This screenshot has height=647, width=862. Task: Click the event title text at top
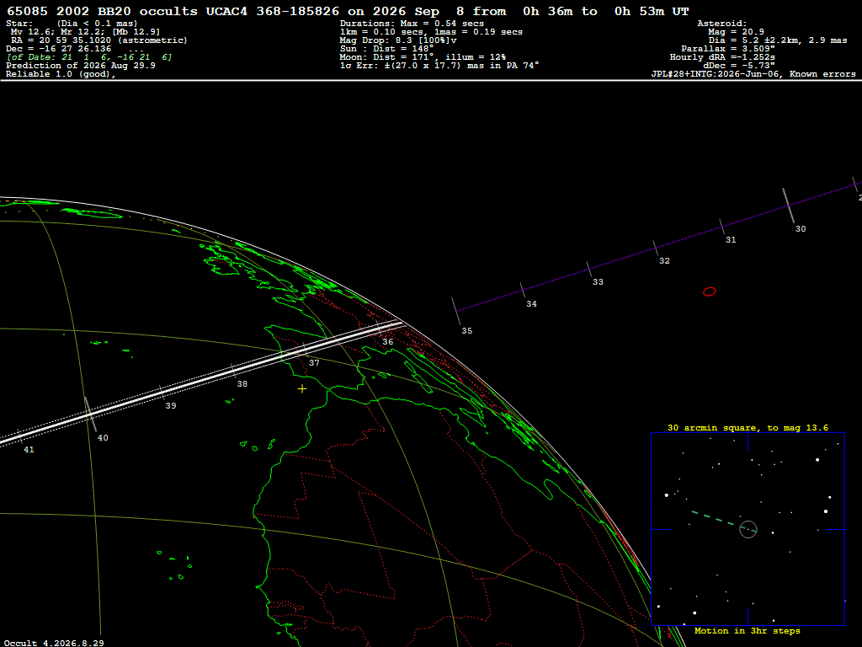point(348,11)
